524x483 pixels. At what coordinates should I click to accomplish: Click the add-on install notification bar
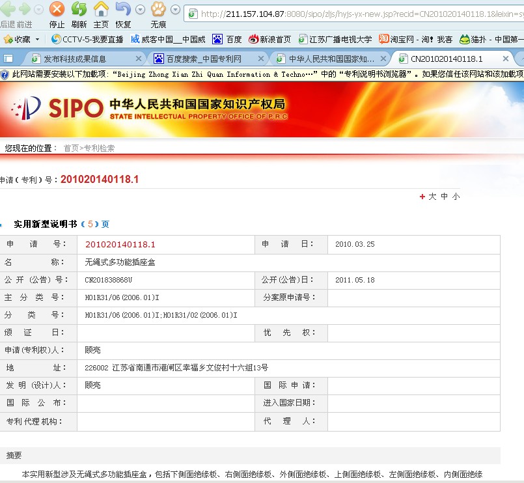tap(260, 74)
